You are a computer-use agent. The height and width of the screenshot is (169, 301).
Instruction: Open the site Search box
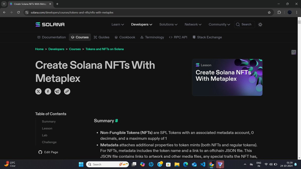pyautogui.click(x=244, y=24)
